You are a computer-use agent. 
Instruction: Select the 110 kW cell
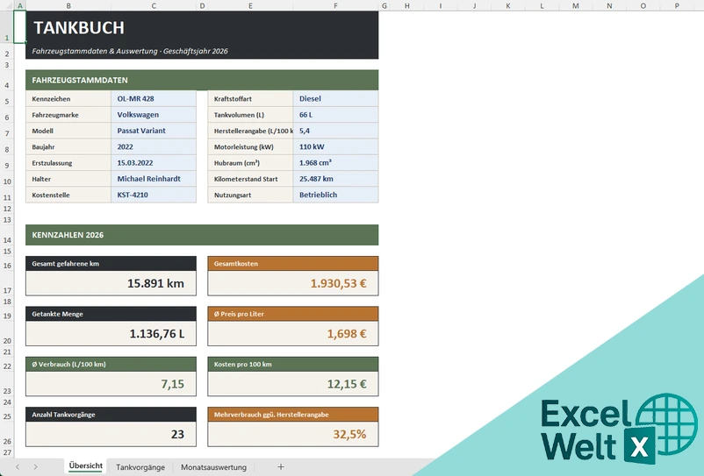pos(336,147)
